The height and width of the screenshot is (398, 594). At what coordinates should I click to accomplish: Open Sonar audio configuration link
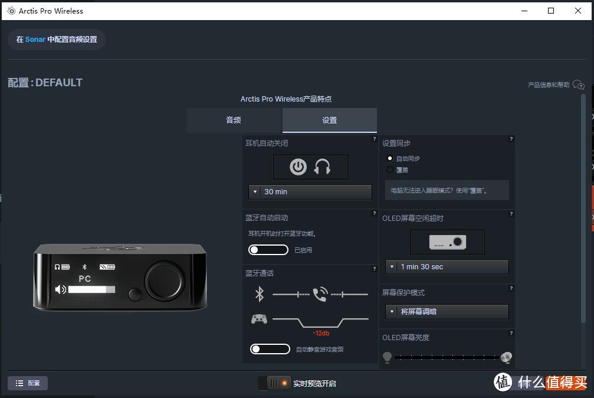(57, 40)
